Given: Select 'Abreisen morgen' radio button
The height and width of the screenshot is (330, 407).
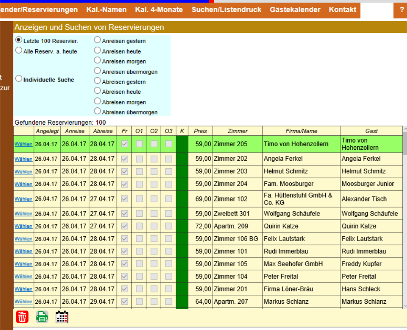Looking at the screenshot, I should click(x=97, y=102).
